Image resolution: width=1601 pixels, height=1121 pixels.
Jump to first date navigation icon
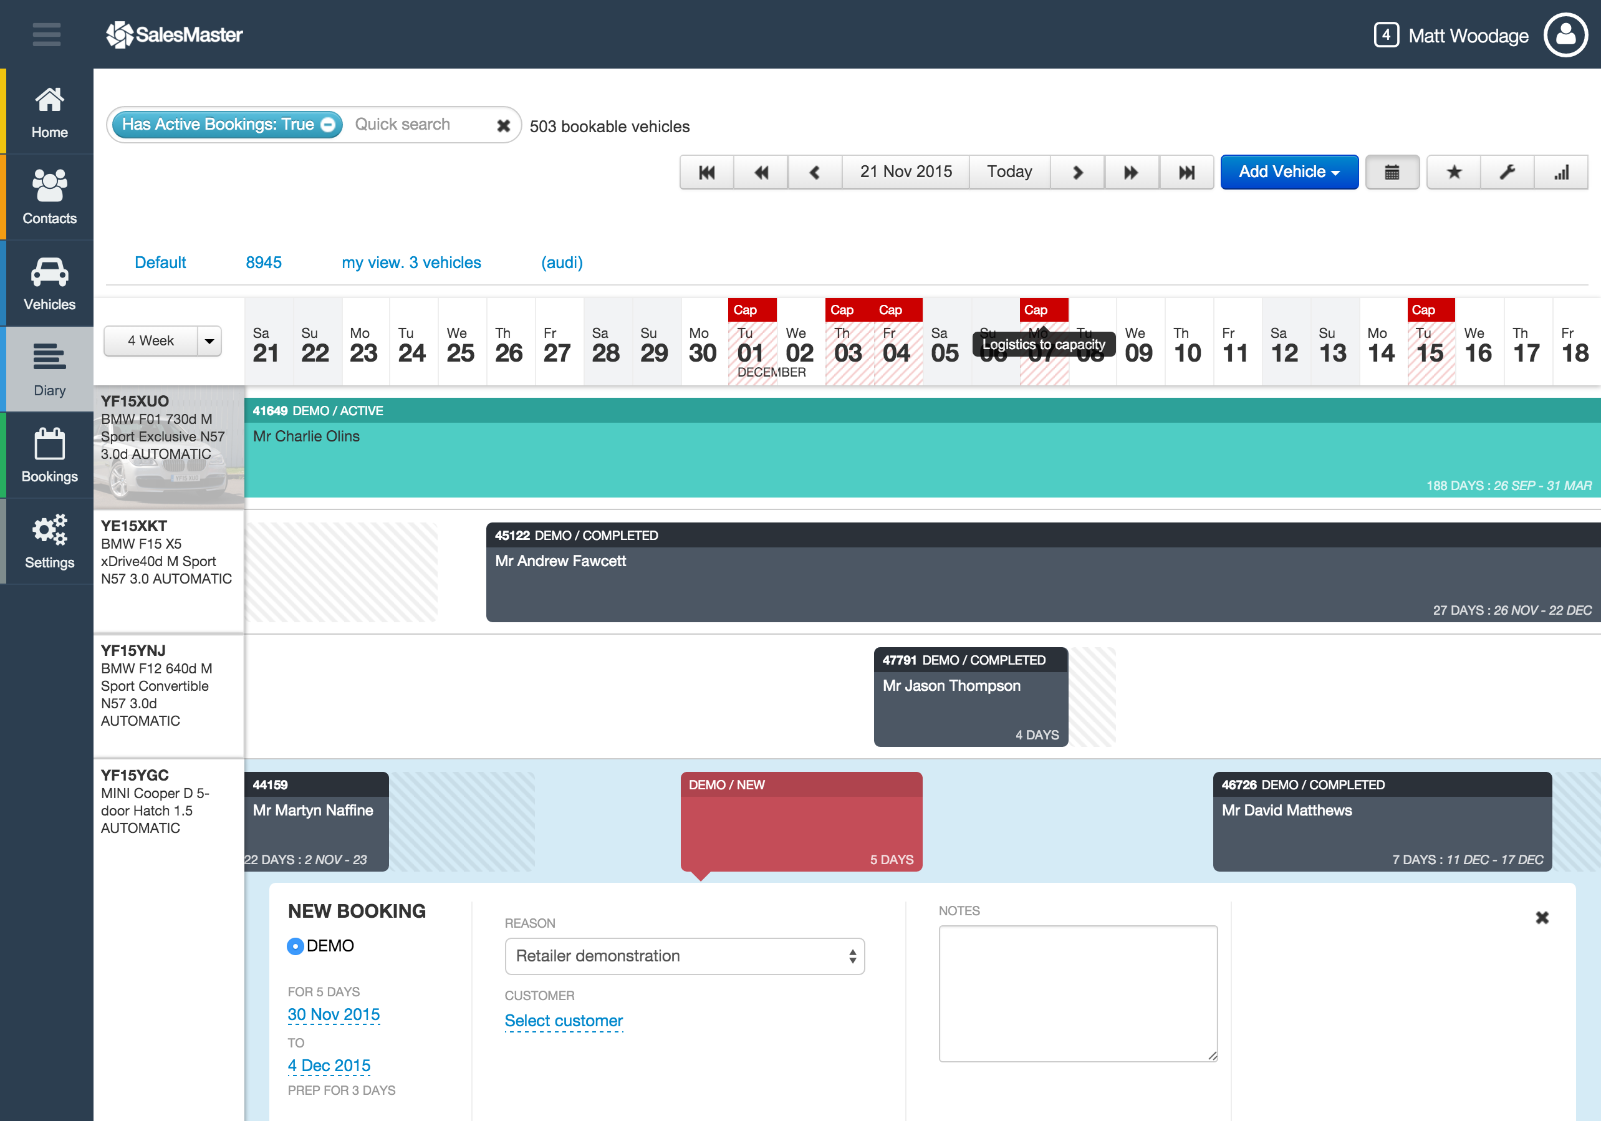click(x=706, y=172)
